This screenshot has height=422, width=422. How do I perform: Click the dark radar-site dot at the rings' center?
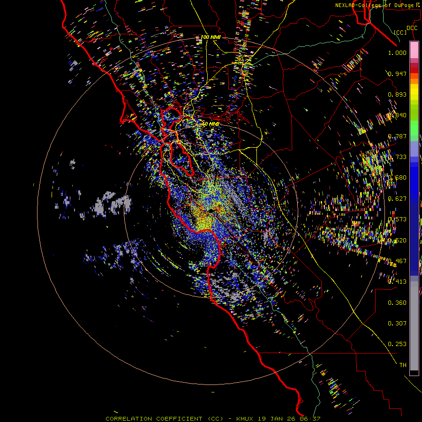pyautogui.click(x=211, y=210)
